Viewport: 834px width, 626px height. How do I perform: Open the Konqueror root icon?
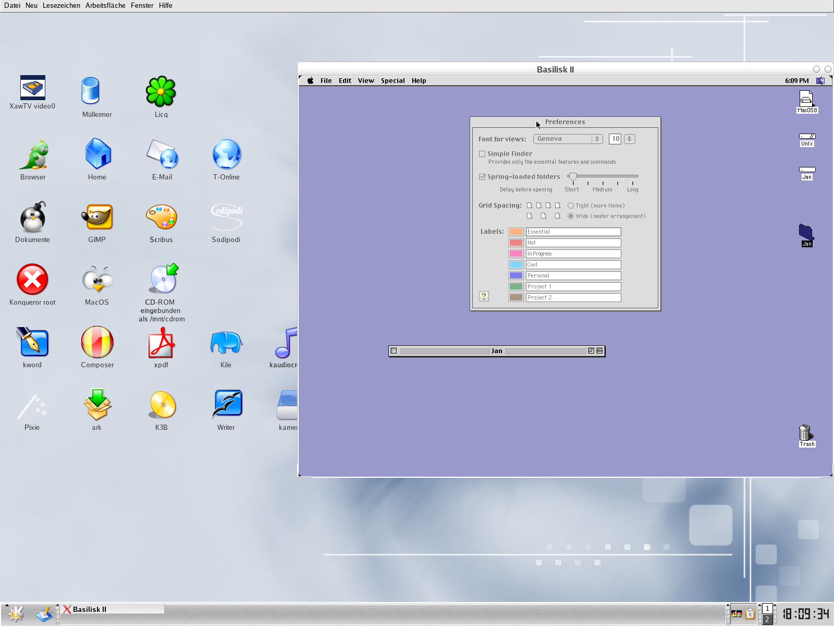tap(32, 279)
